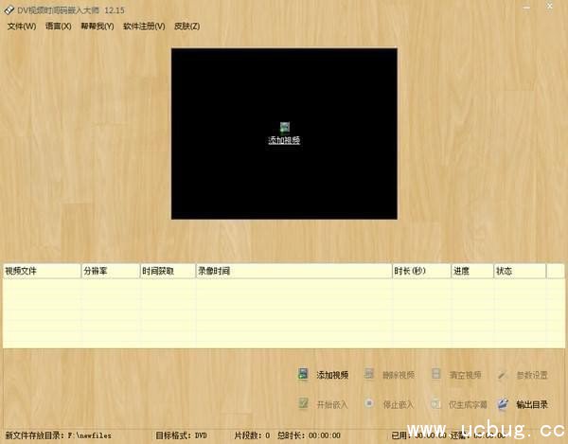Click the 进度 column header
The width and height of the screenshot is (568, 444).
472,271
